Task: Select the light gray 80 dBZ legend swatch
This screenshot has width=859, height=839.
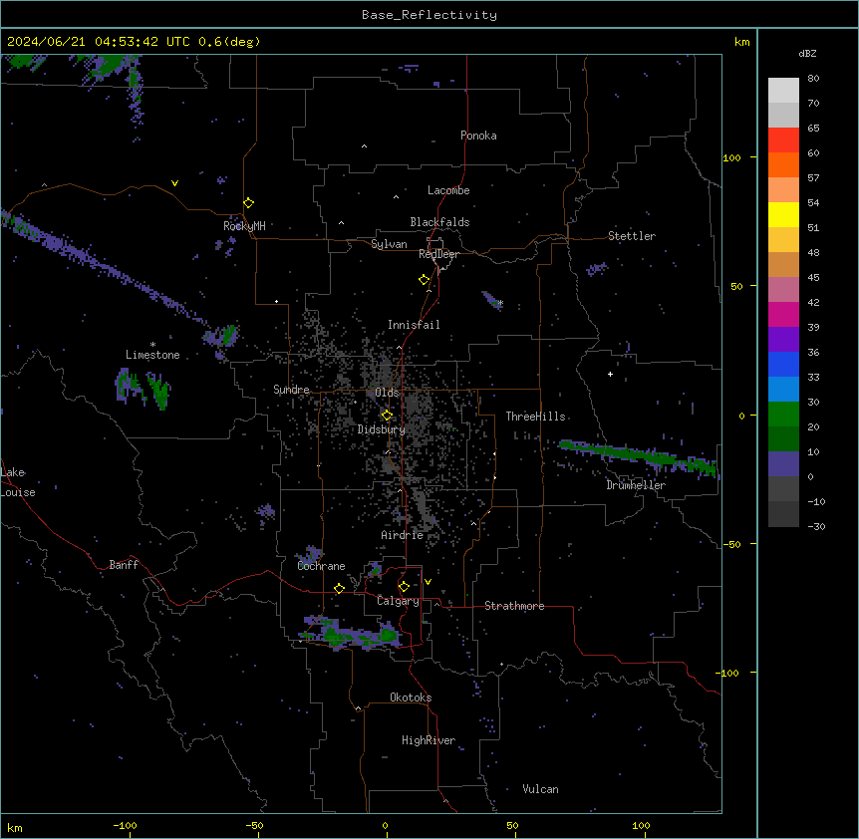Action: tap(783, 90)
